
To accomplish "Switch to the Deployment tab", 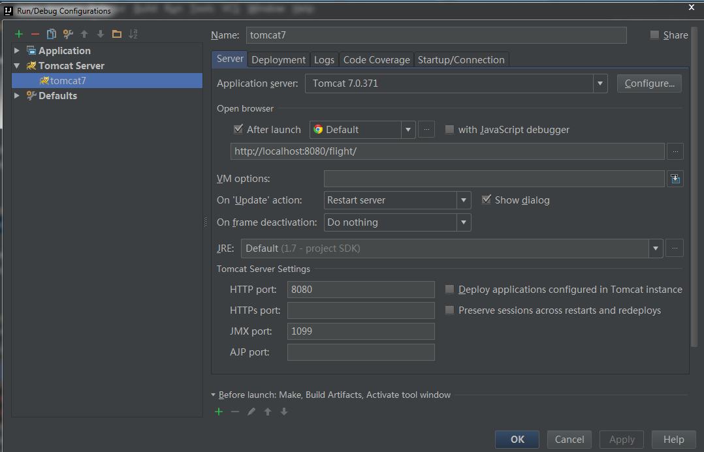I will point(278,59).
